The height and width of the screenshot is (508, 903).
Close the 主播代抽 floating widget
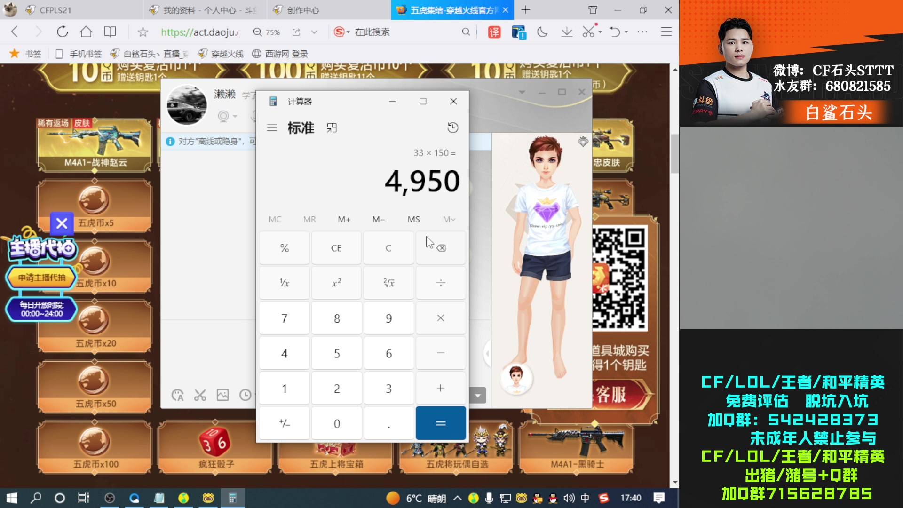(x=62, y=223)
